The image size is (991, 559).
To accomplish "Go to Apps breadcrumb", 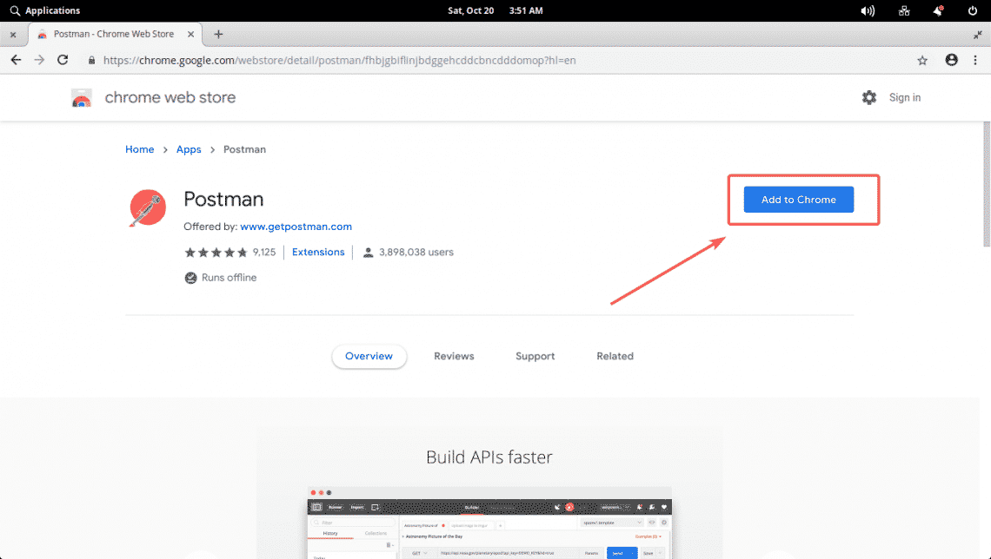I will point(189,149).
